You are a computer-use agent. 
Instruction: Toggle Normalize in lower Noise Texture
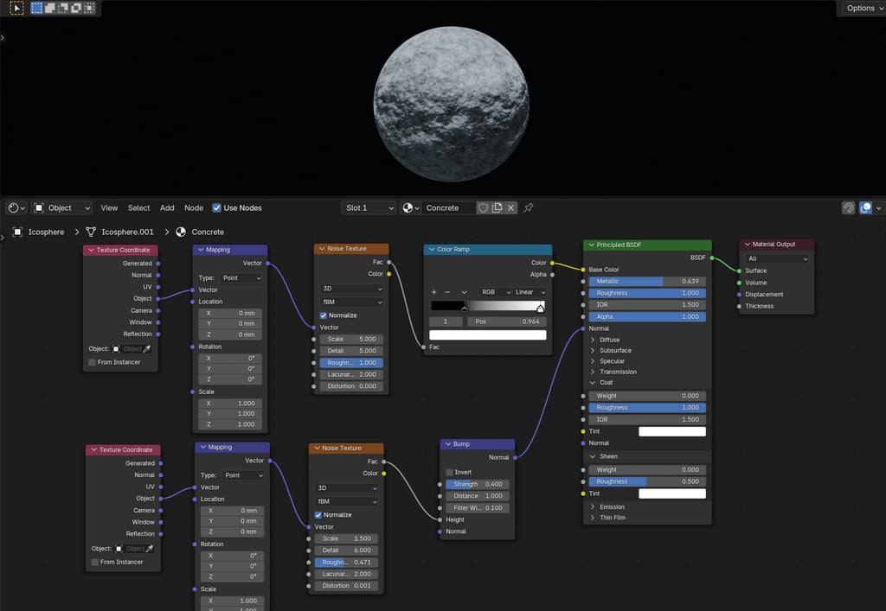[x=318, y=515]
